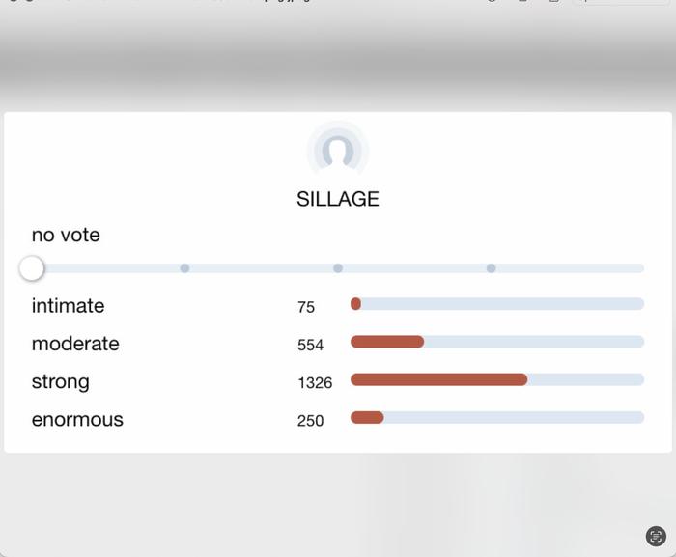Click the 'enormous' label

point(77,420)
